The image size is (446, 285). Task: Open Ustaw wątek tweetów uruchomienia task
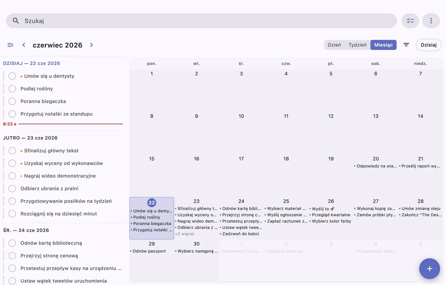(x=64, y=281)
